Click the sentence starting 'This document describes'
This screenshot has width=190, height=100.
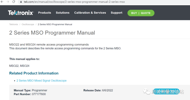click(x=65, y=48)
